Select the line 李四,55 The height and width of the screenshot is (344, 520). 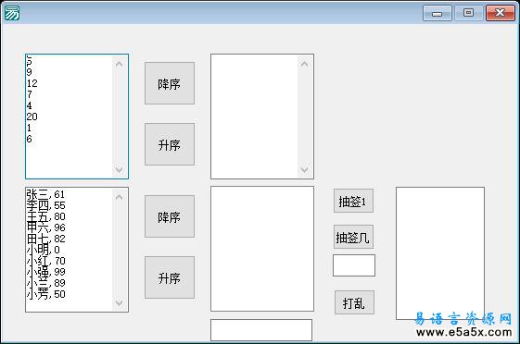(x=45, y=205)
